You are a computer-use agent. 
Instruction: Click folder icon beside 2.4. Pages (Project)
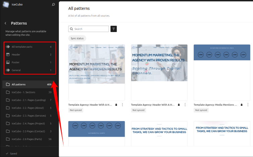(8, 123)
